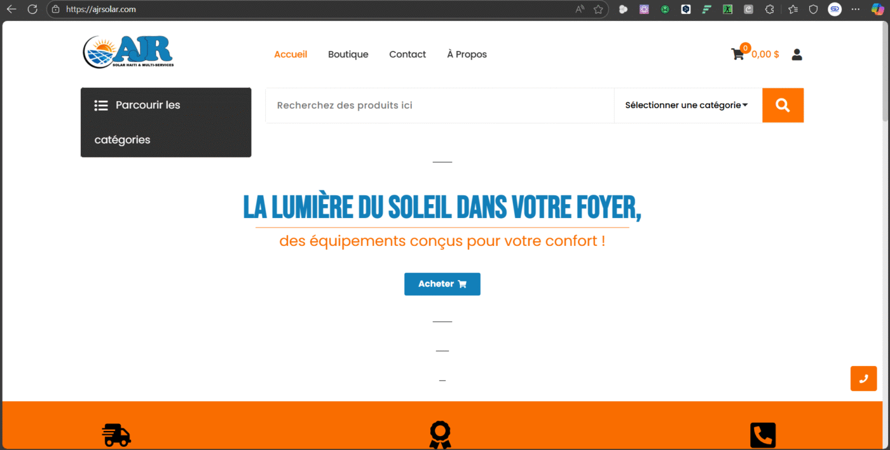Open the browser Extensions puzzle icon
This screenshot has width=890, height=450.
[x=769, y=10]
